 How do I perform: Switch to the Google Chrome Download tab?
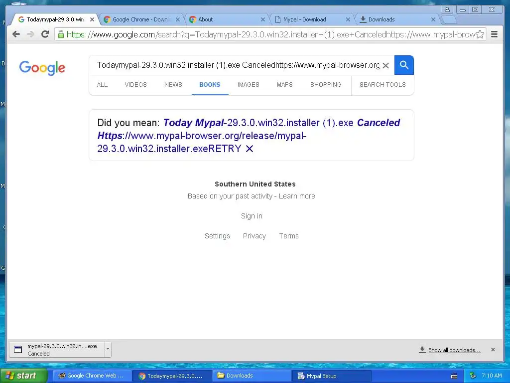tap(141, 19)
